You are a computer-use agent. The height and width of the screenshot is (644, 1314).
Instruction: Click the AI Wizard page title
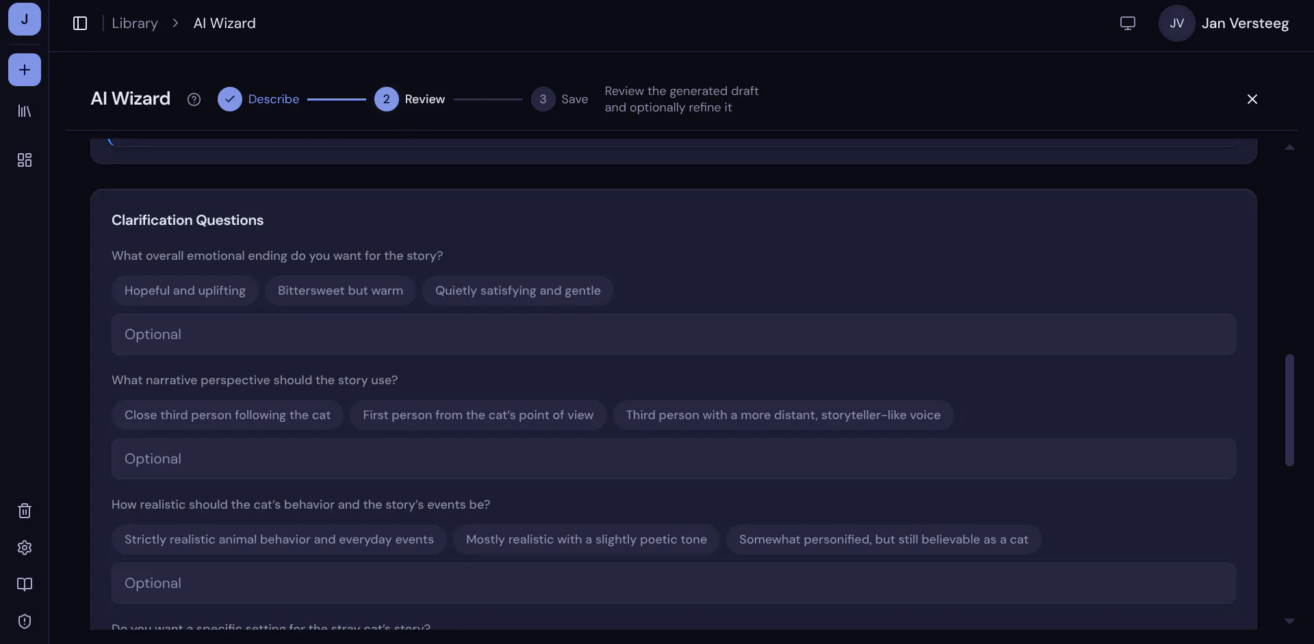pyautogui.click(x=131, y=99)
